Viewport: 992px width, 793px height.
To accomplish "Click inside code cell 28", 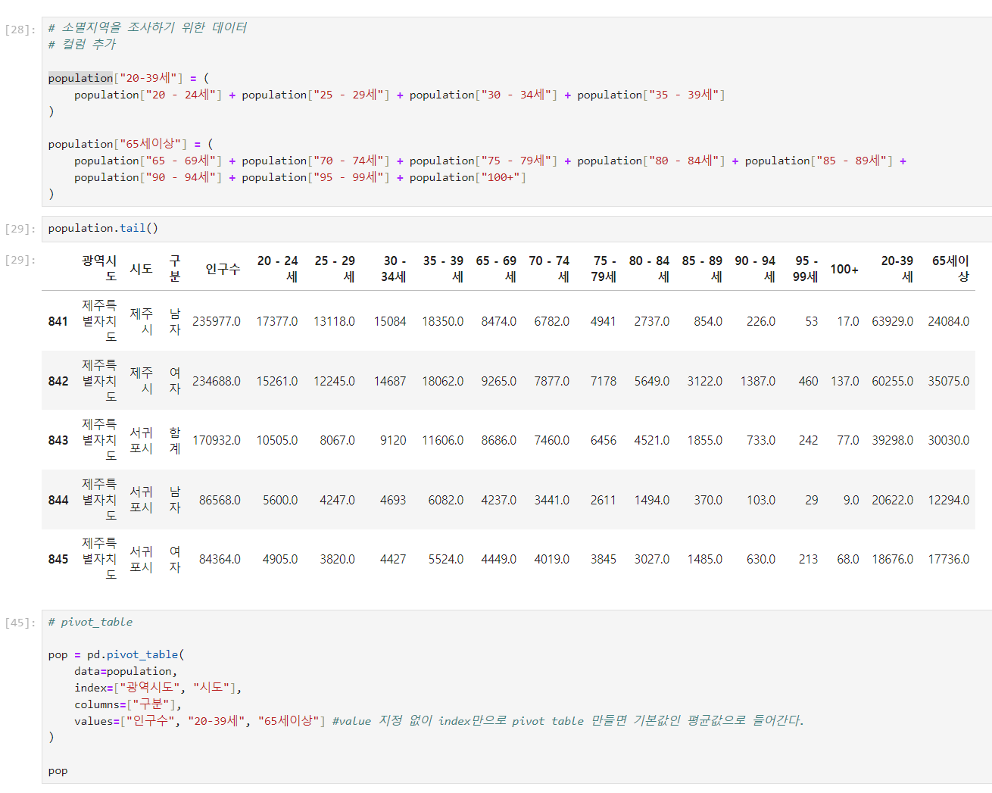I will click(516, 111).
